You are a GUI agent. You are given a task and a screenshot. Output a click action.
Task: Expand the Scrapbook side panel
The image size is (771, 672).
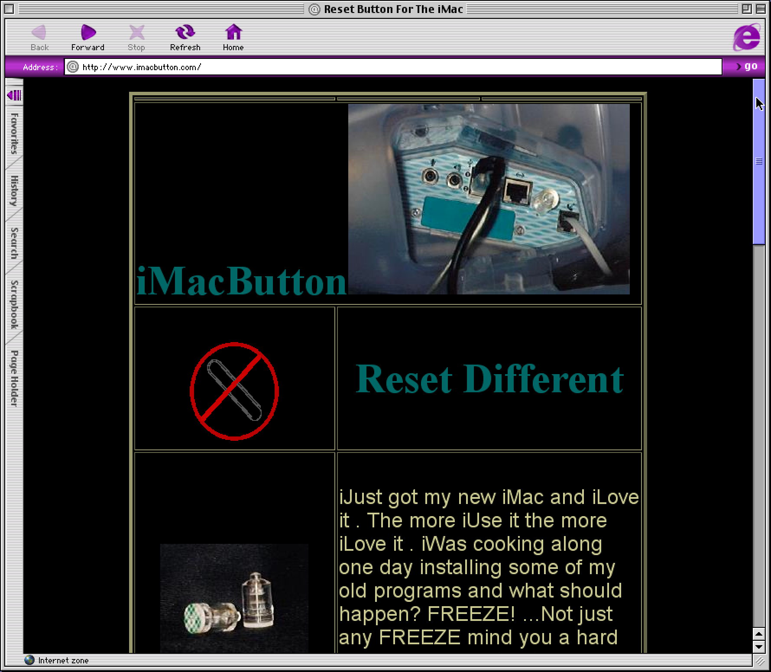[14, 304]
